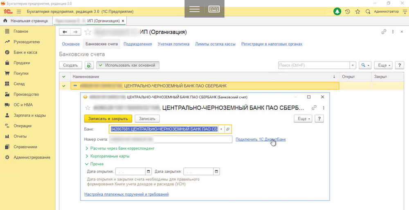
Task: Open organization form three-dot menu
Action: coord(393,32)
